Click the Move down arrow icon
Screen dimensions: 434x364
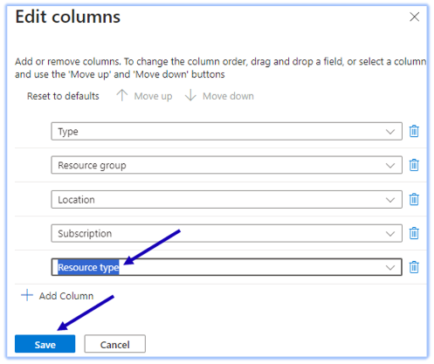point(190,95)
